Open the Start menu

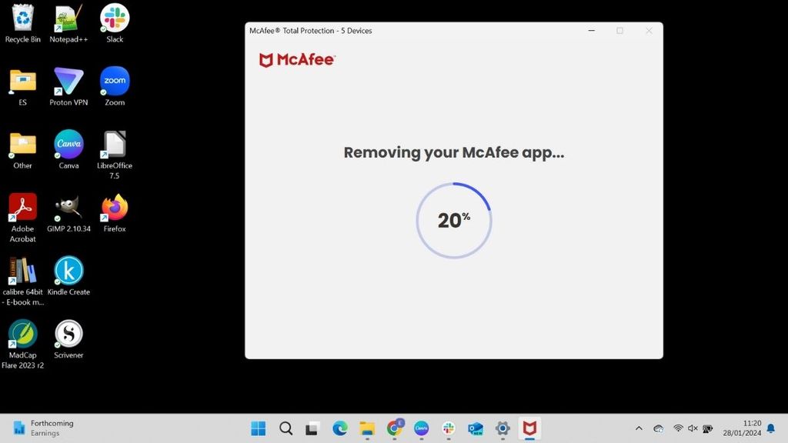click(x=259, y=428)
